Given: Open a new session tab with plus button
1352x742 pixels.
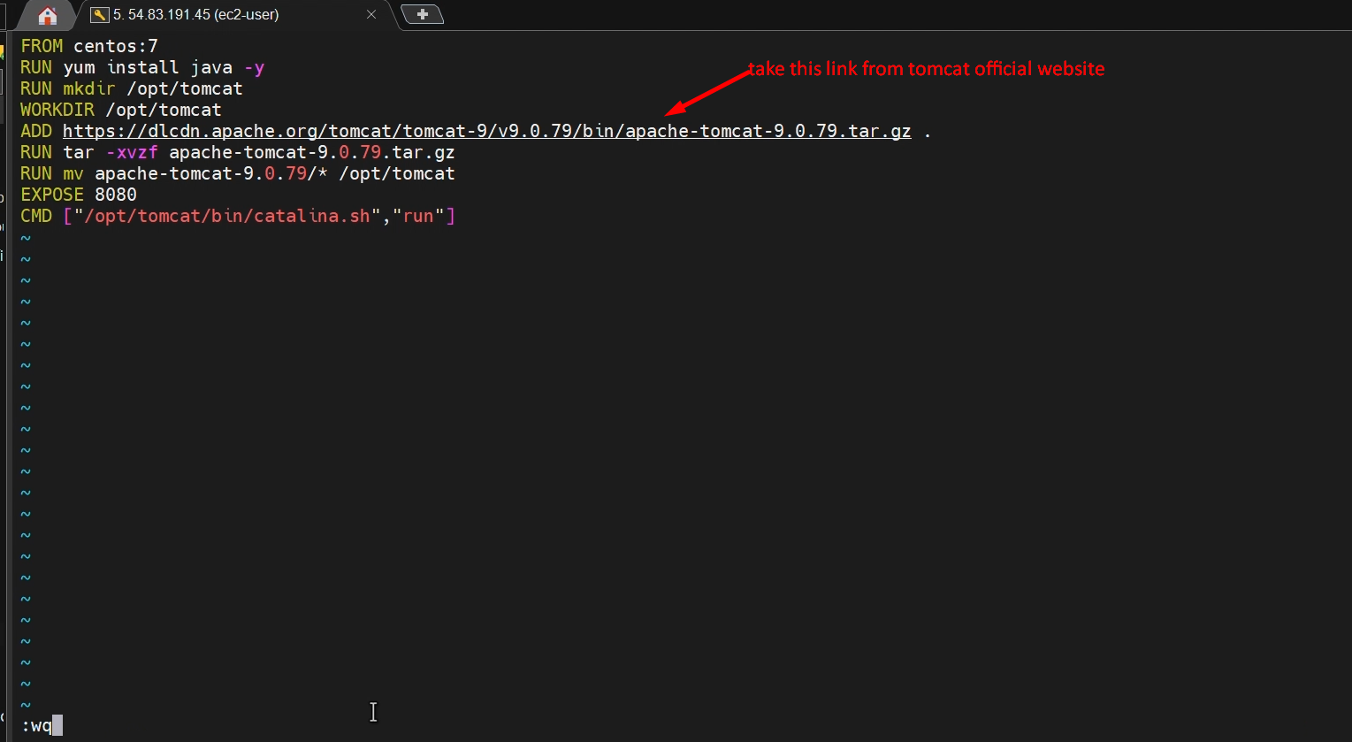Looking at the screenshot, I should [423, 14].
